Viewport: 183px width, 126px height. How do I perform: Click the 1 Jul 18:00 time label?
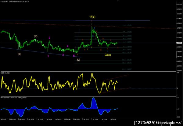(x=113, y=119)
